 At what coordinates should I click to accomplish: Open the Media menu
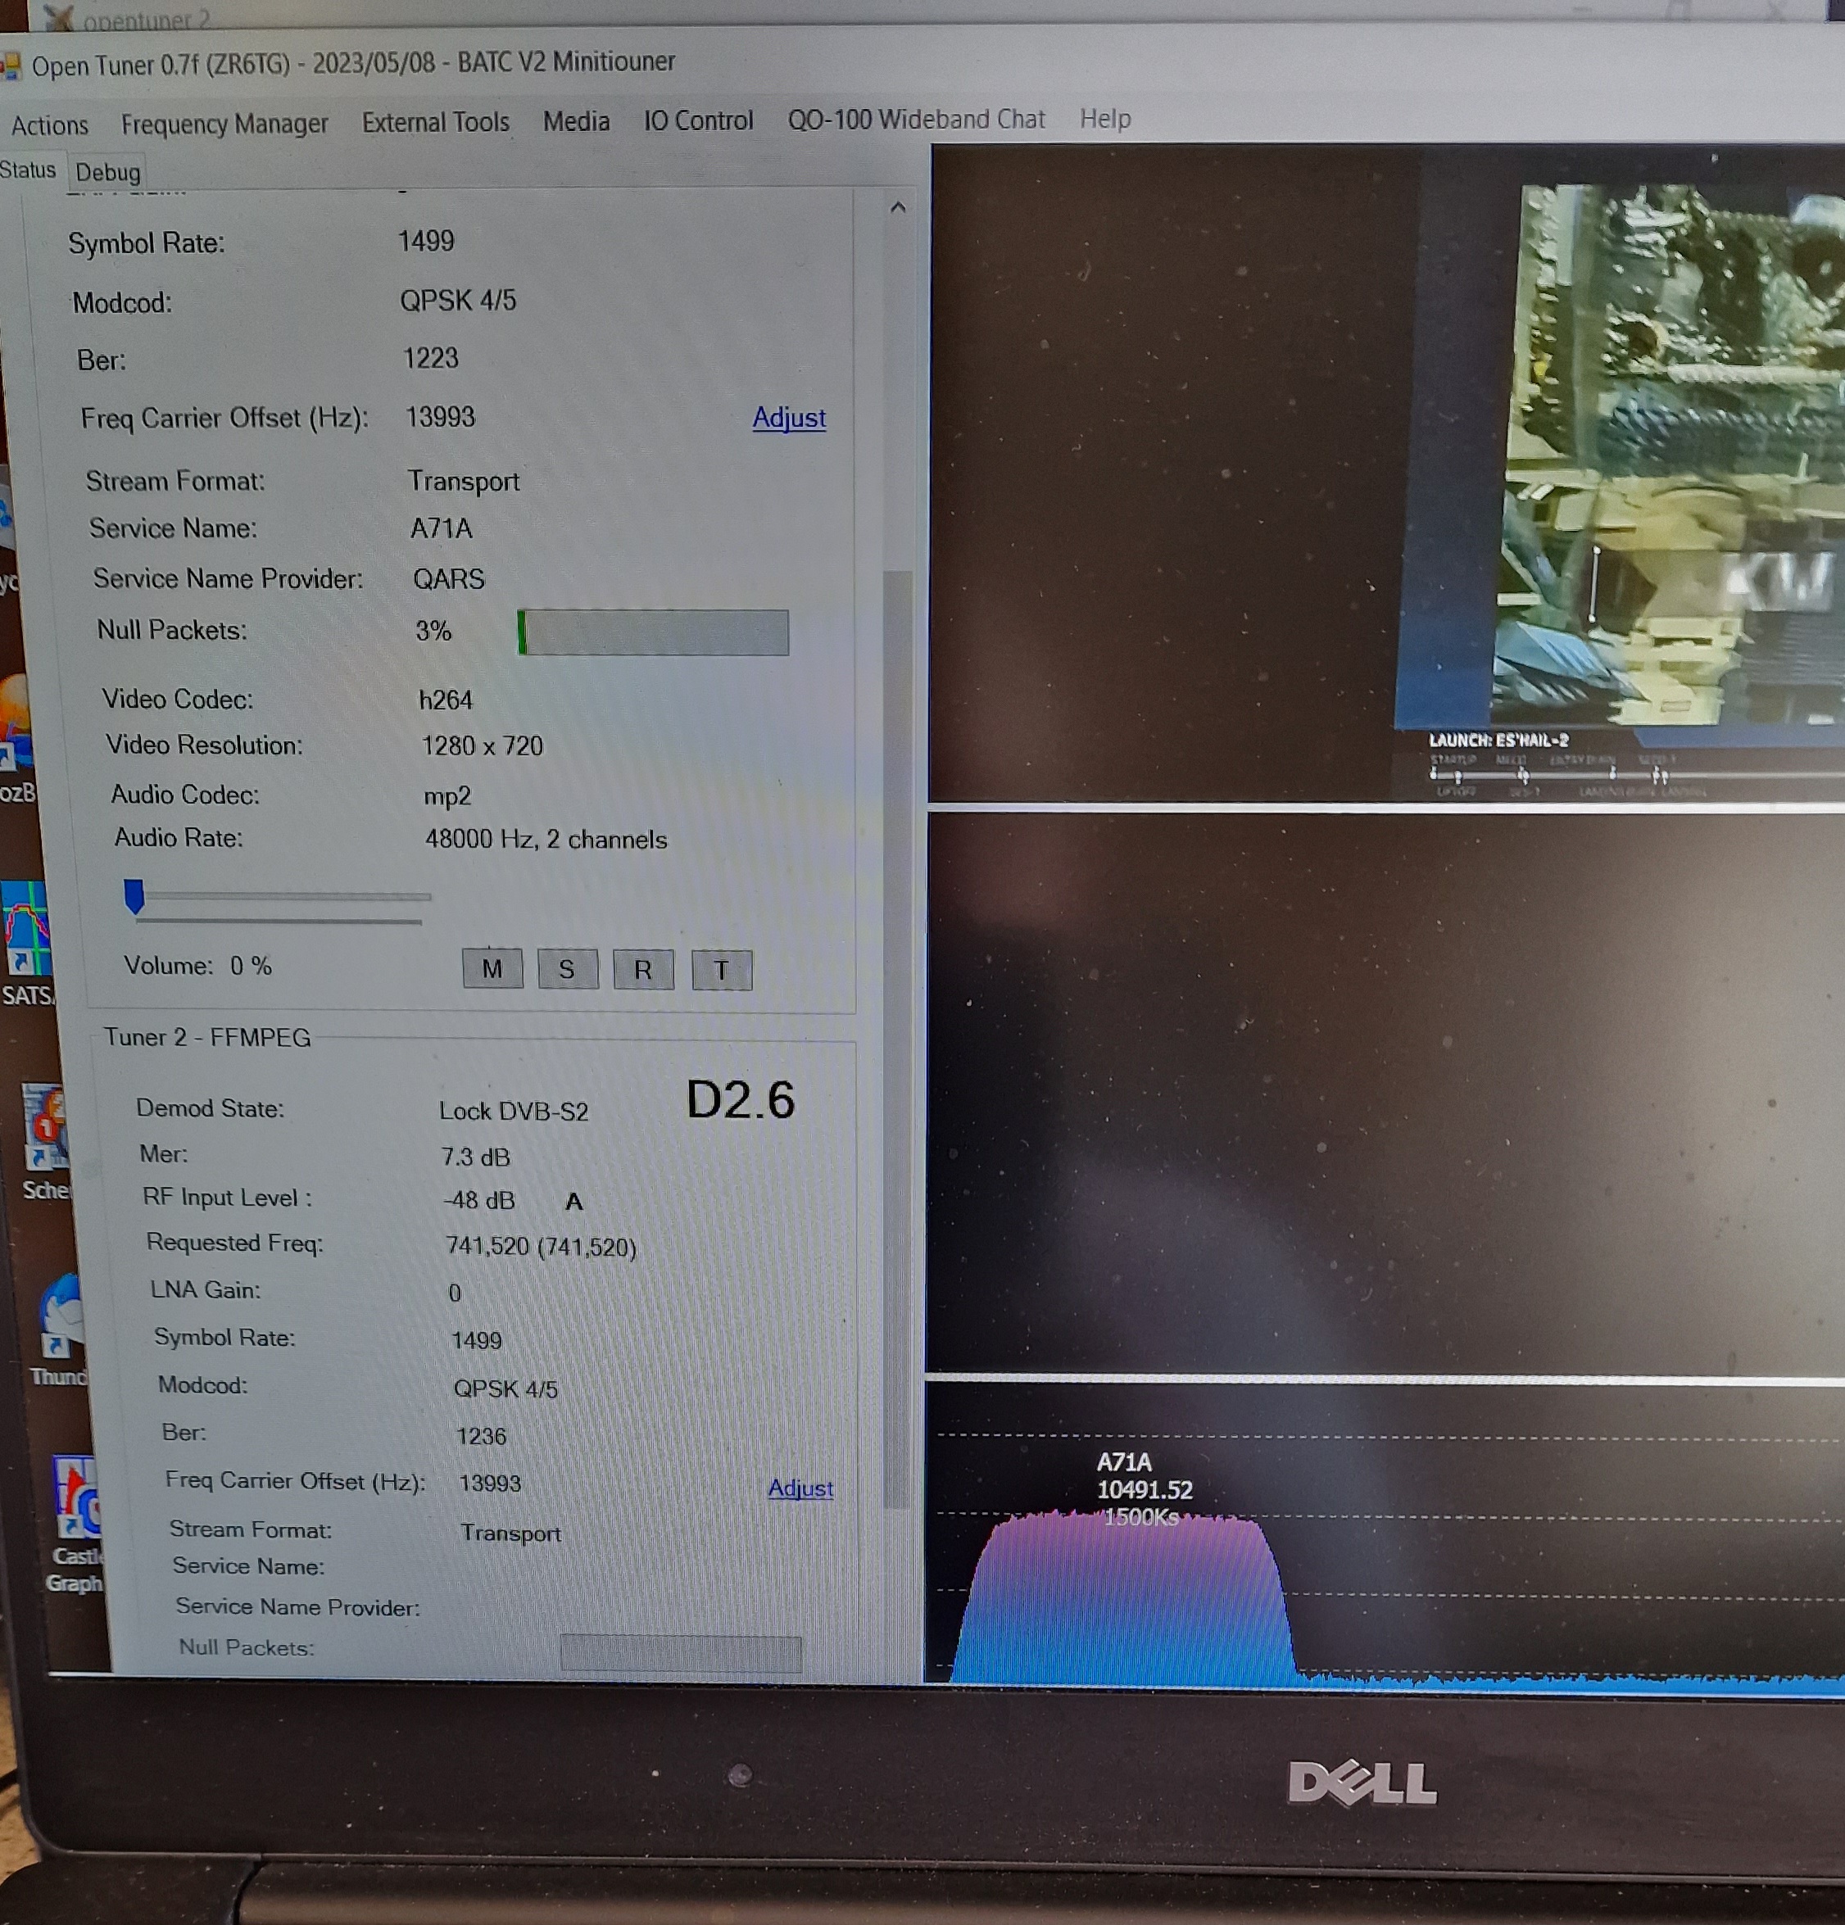[576, 120]
